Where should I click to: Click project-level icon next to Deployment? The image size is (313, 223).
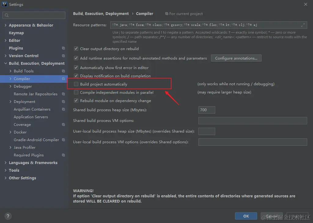point(63,102)
